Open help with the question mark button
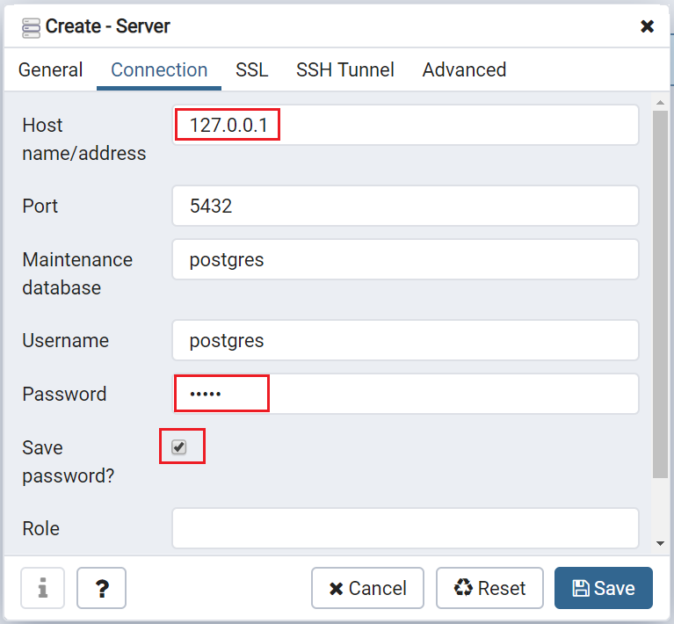674x624 pixels. tap(101, 588)
